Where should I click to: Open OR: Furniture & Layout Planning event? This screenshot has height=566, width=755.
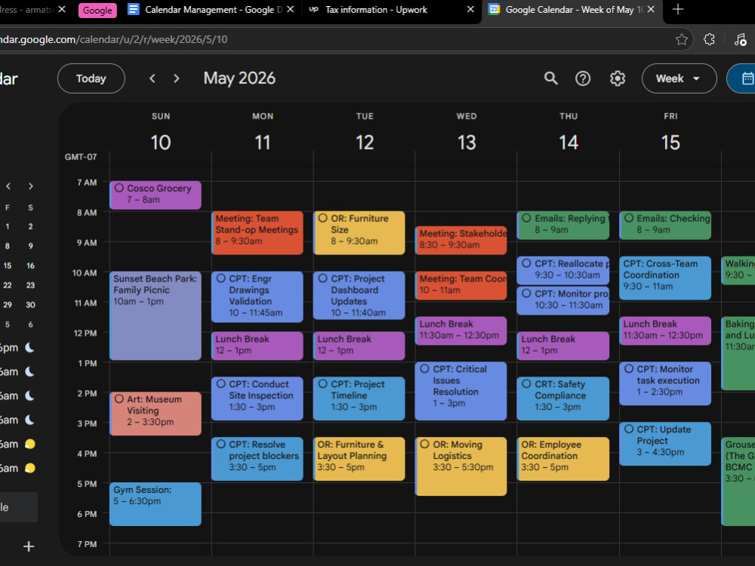tap(359, 459)
